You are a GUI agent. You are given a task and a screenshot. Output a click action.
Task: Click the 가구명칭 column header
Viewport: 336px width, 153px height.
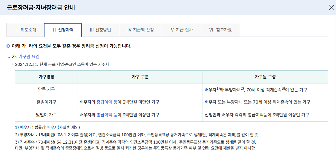pos(46,77)
